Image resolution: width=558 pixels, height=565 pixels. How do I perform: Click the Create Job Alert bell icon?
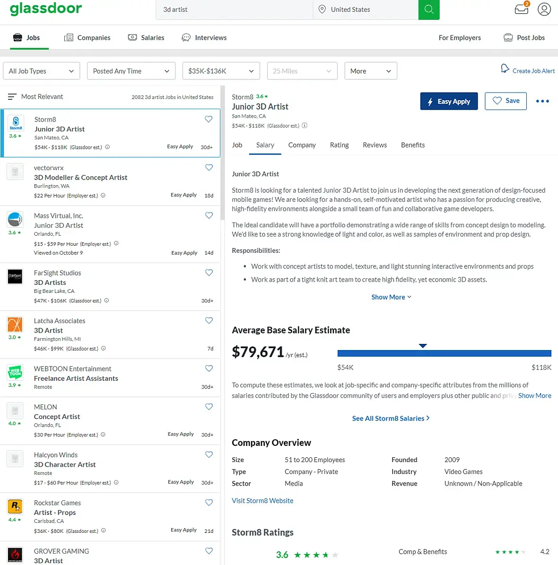click(x=505, y=68)
